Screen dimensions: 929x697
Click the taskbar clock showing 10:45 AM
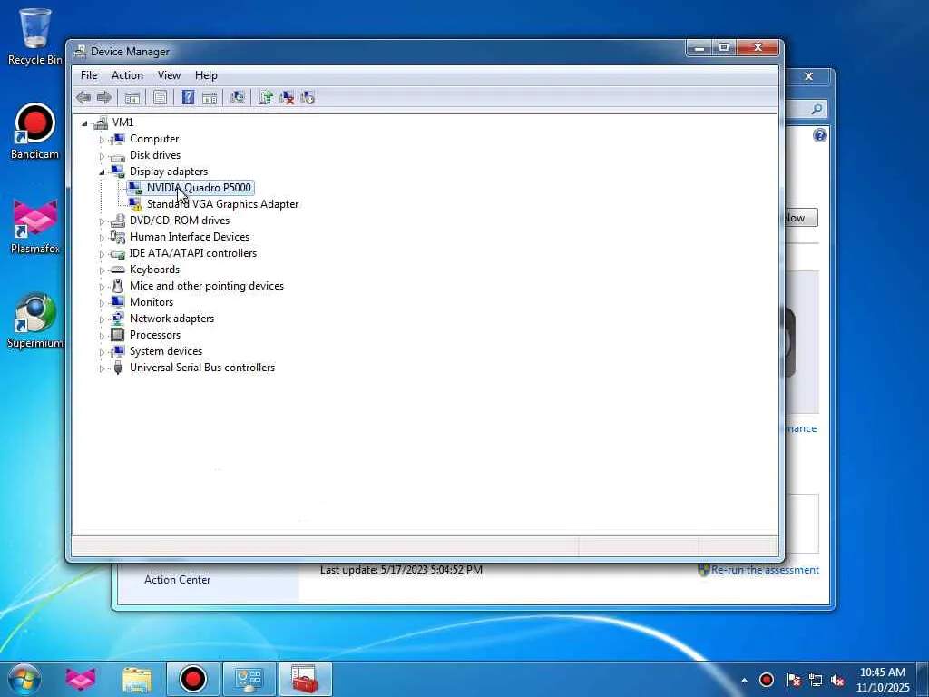point(882,680)
